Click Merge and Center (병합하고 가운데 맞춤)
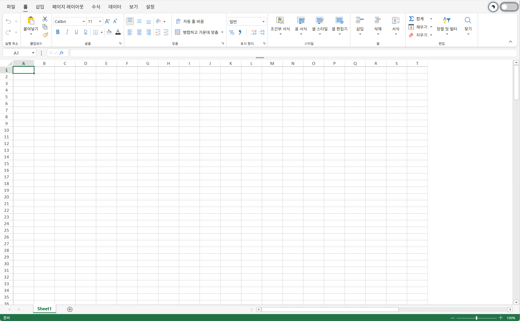 [197, 32]
